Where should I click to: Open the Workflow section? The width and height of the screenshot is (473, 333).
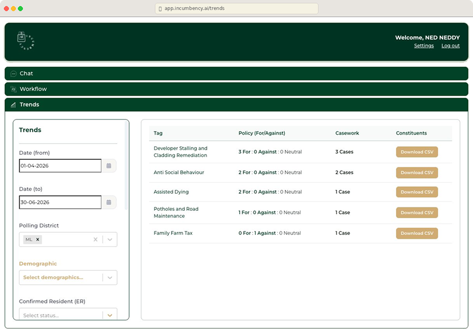point(236,89)
